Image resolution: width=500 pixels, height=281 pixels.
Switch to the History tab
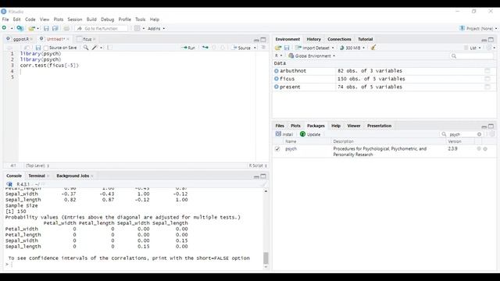point(313,39)
